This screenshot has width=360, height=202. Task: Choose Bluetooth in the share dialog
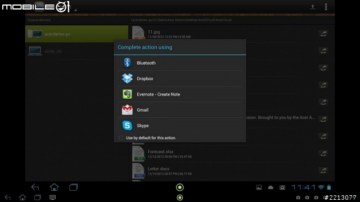point(180,63)
